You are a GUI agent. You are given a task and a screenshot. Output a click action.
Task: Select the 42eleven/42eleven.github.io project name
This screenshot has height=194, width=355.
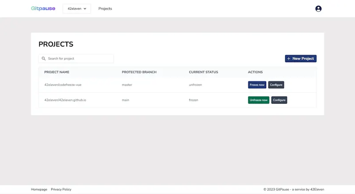[x=65, y=100]
